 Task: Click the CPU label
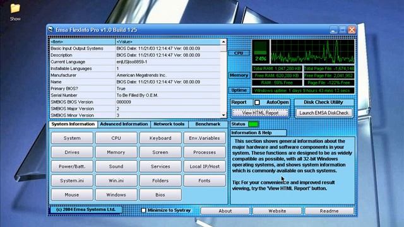pos(239,53)
